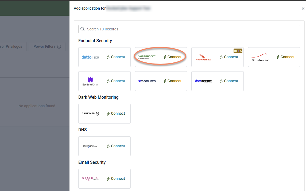
Task: Connect the Webroot application
Action: 172,57
